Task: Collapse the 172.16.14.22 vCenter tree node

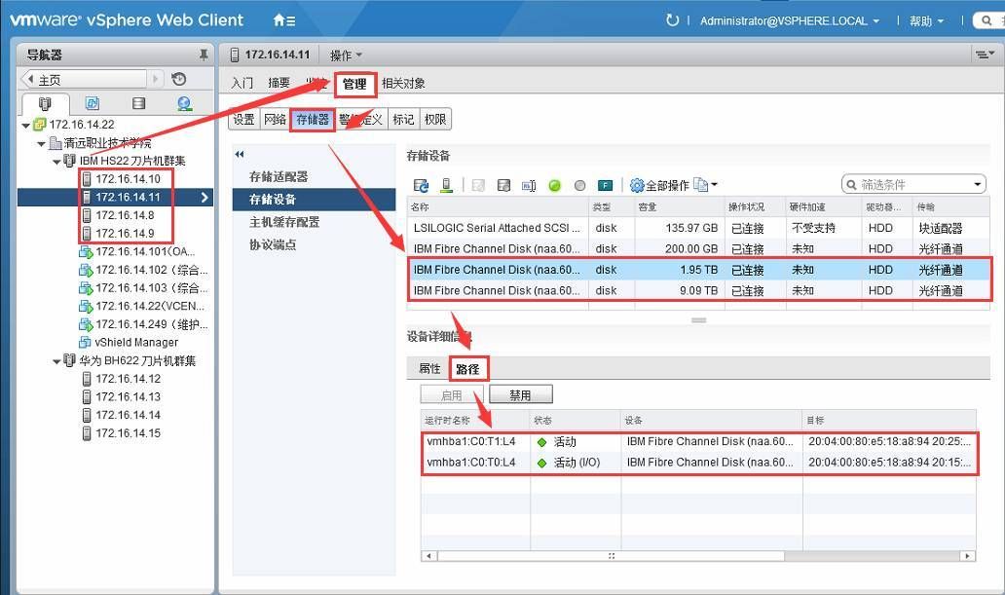Action: pos(25,125)
